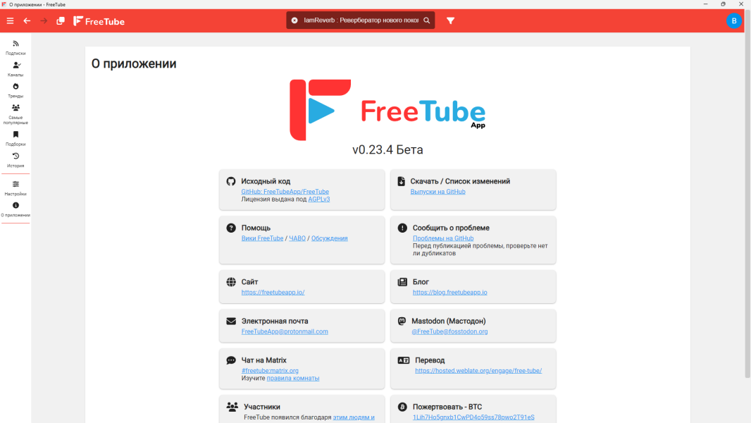Open История in the sidebar

tap(15, 160)
